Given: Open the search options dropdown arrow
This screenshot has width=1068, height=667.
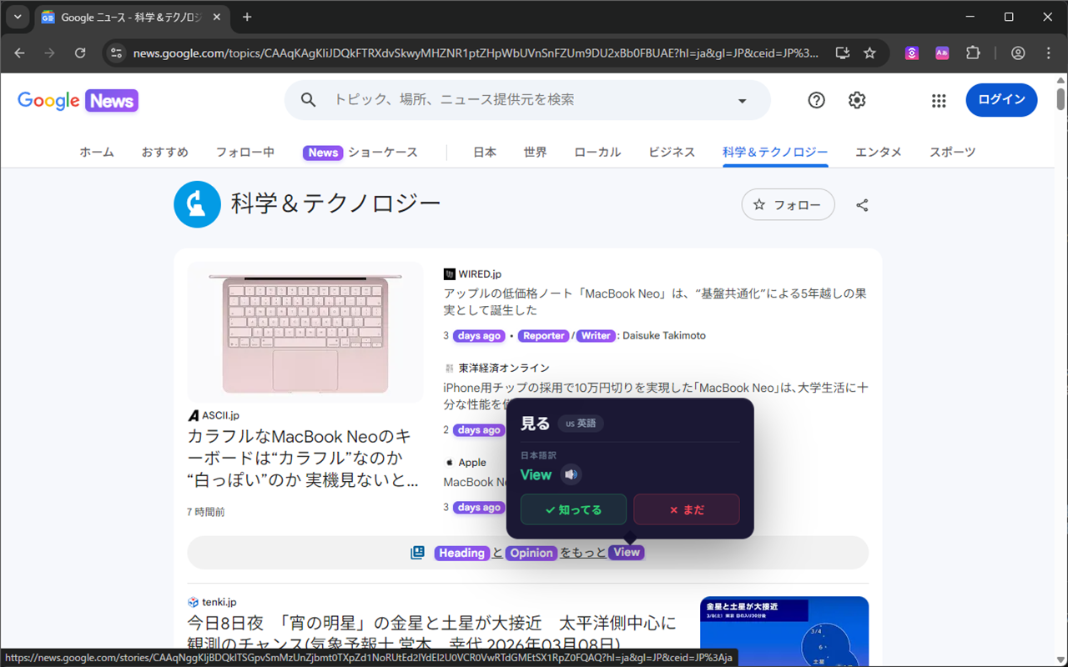Looking at the screenshot, I should click(742, 99).
